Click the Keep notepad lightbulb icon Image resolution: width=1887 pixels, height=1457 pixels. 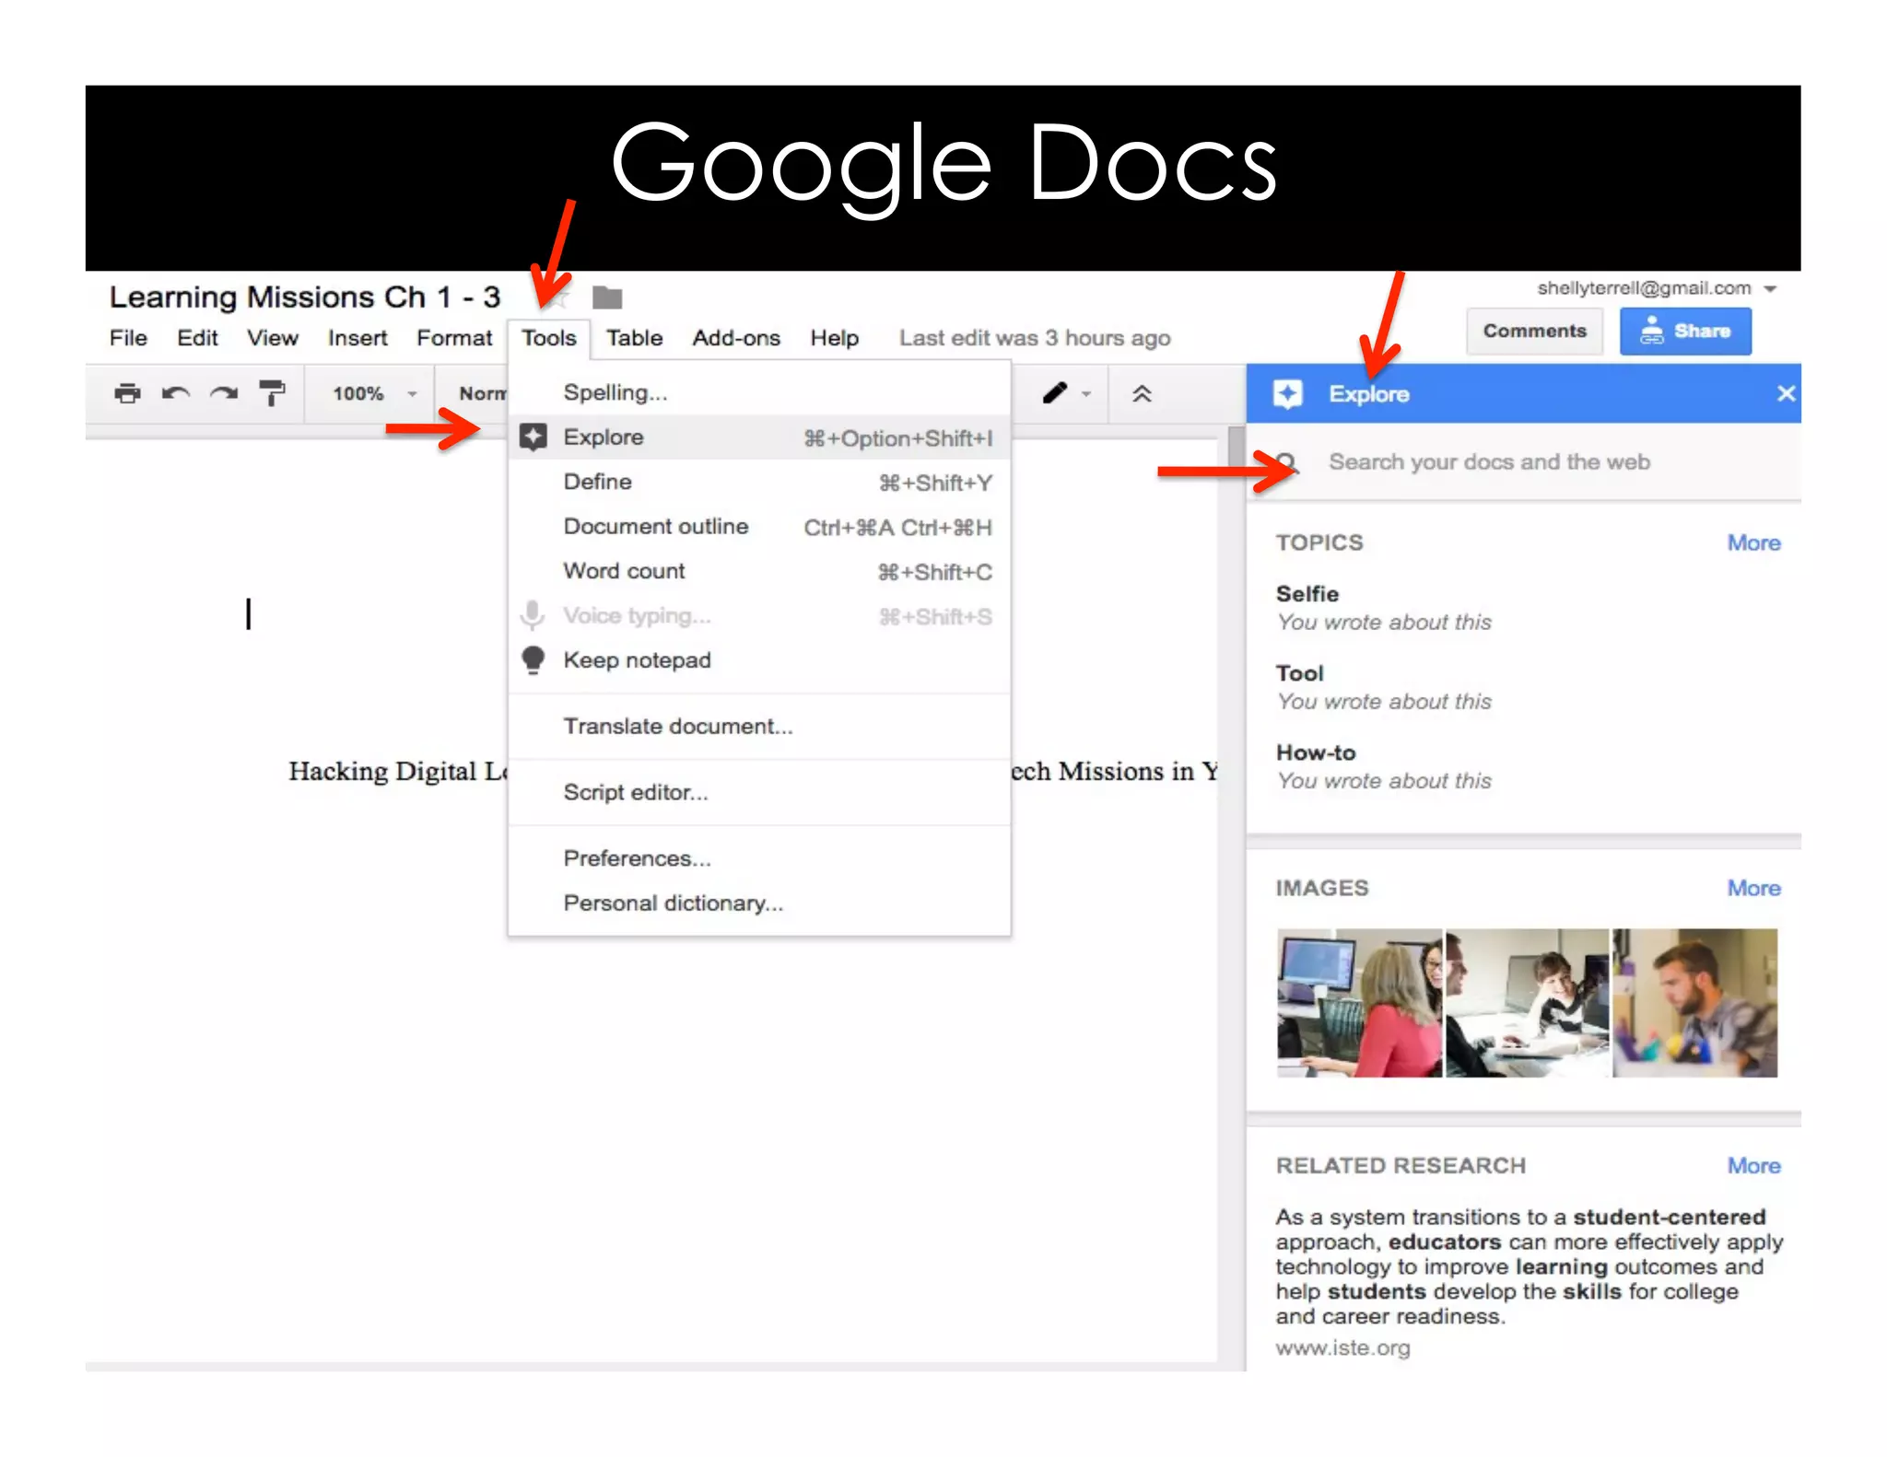coord(533,660)
